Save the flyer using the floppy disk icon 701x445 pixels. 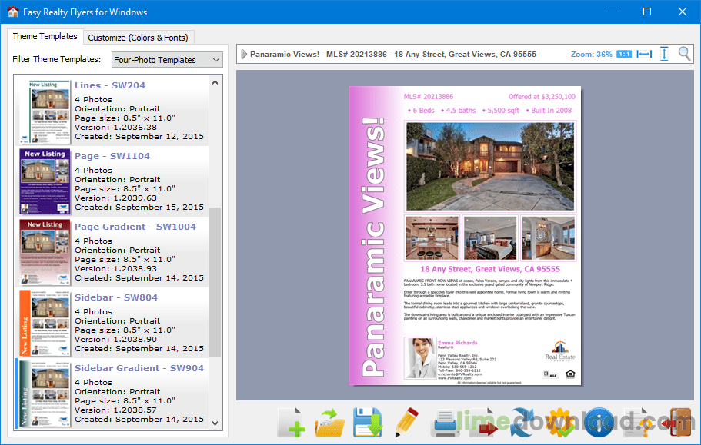click(x=368, y=422)
